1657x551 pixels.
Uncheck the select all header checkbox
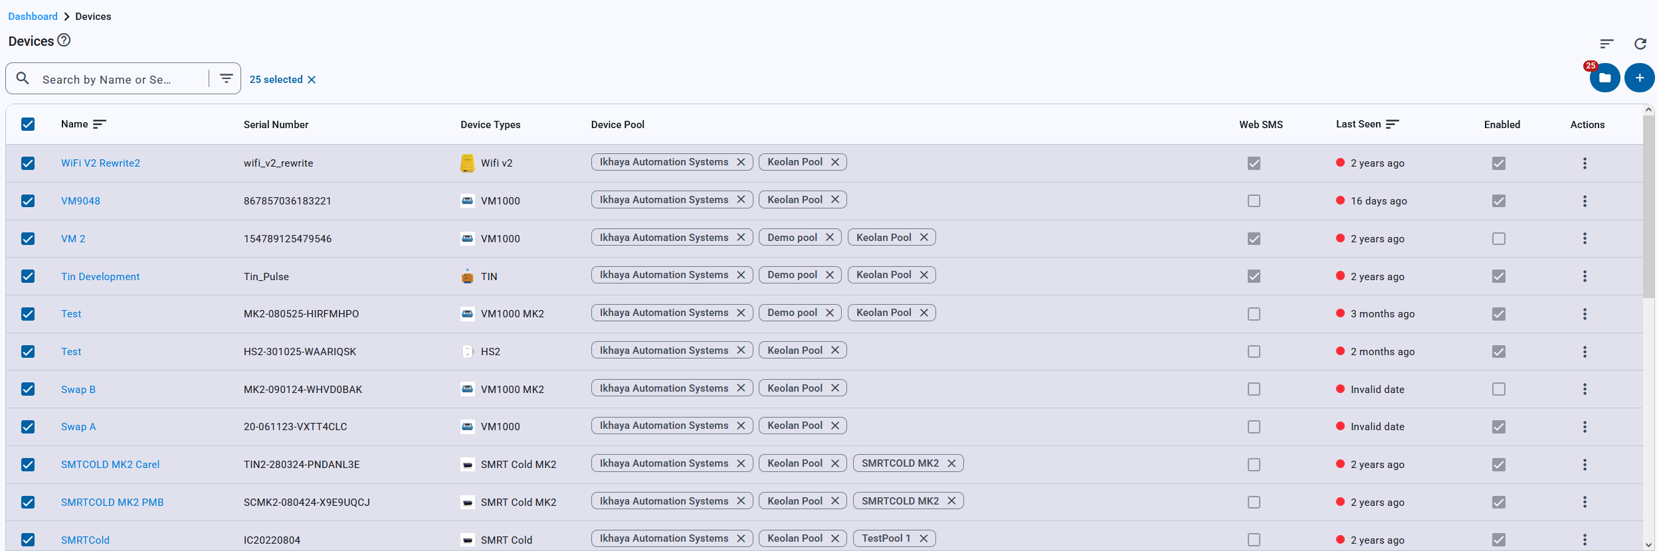pos(28,124)
